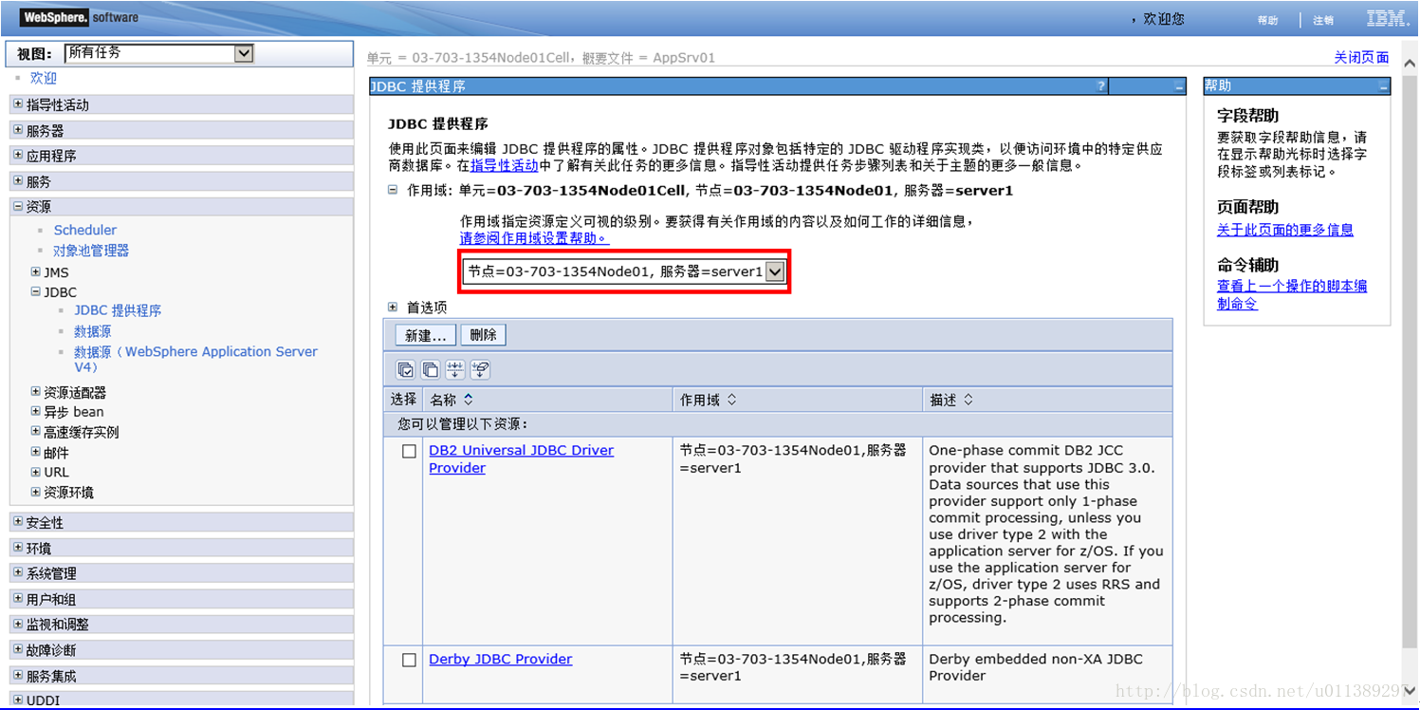Click the select all items icon

[406, 369]
